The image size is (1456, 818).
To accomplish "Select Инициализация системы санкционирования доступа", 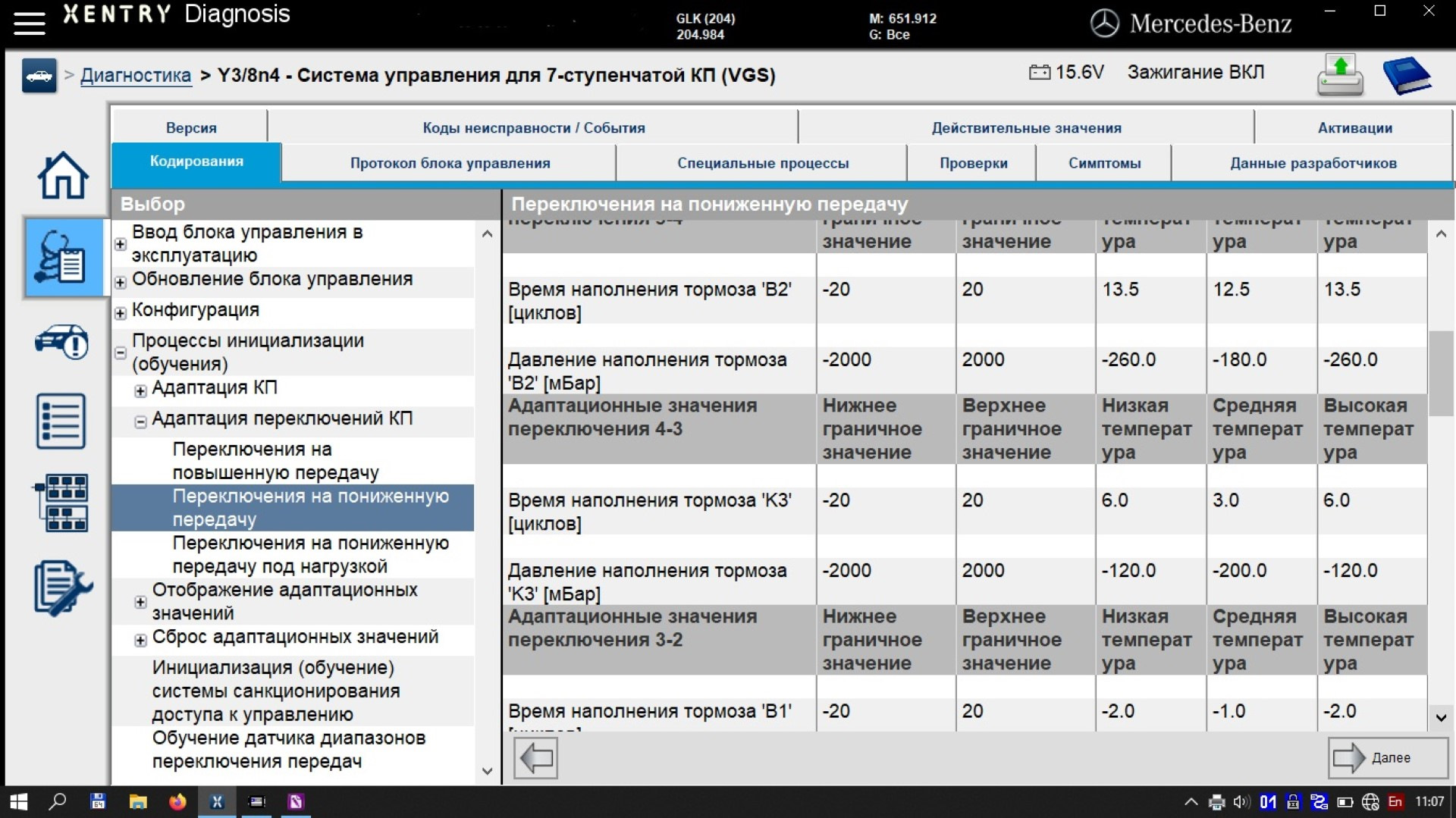I will 275,691.
